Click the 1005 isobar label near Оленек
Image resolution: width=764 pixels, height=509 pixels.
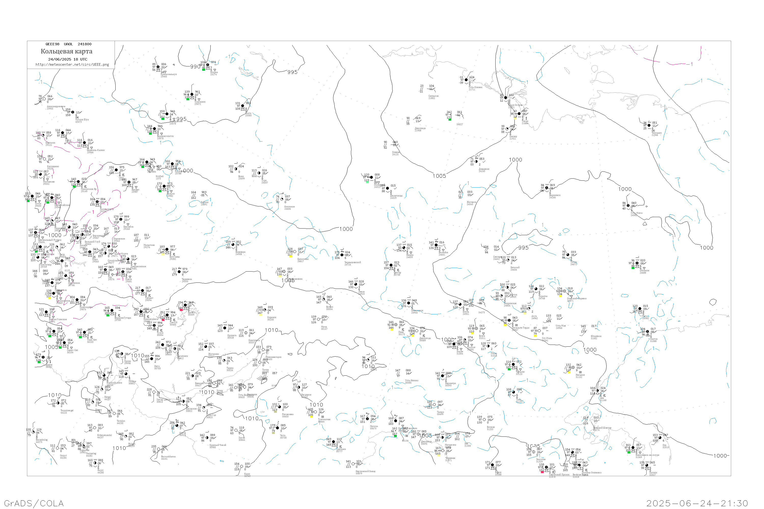tap(439, 176)
